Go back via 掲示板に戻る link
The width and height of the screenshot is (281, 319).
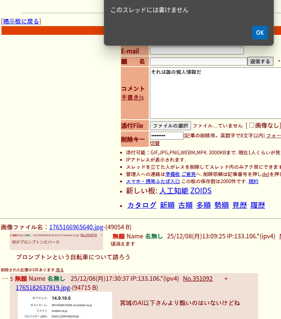point(21,22)
